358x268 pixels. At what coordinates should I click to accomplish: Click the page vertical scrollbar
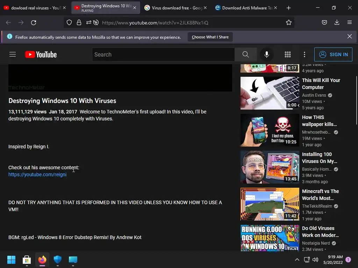357,100
